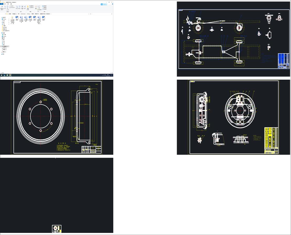The image size is (291, 235).
Task: Open the mostly empty dark drawing image
Action: coord(57,195)
